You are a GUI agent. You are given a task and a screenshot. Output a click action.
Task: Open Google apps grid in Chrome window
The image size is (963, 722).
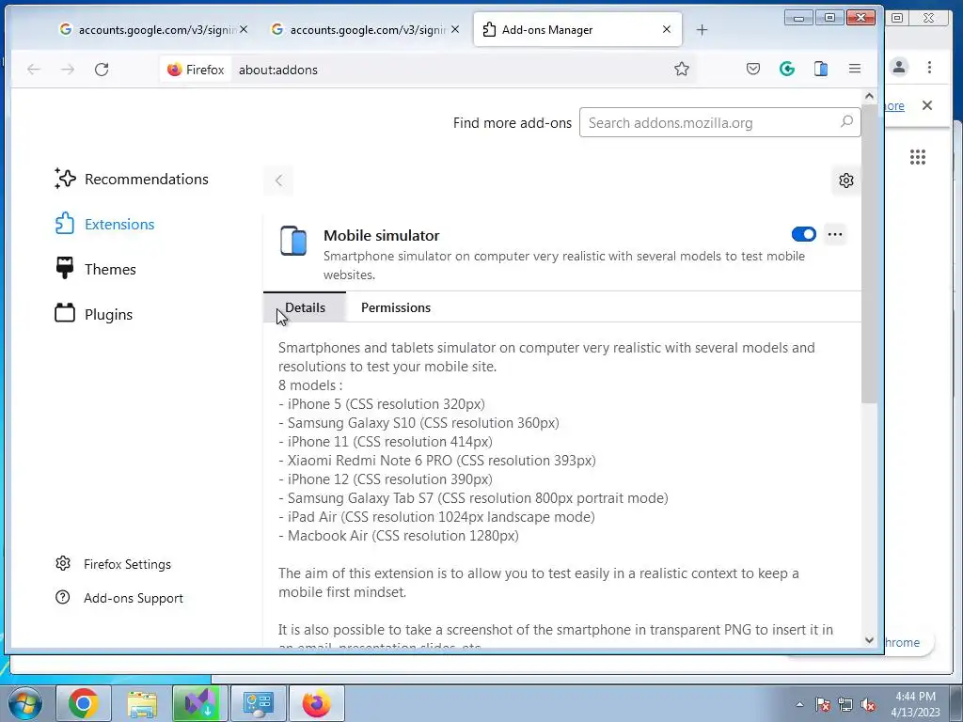coord(918,157)
